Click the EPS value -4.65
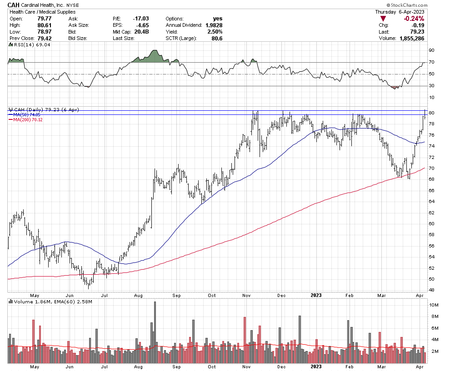Viewport: 450px width, 371px height. (142, 25)
